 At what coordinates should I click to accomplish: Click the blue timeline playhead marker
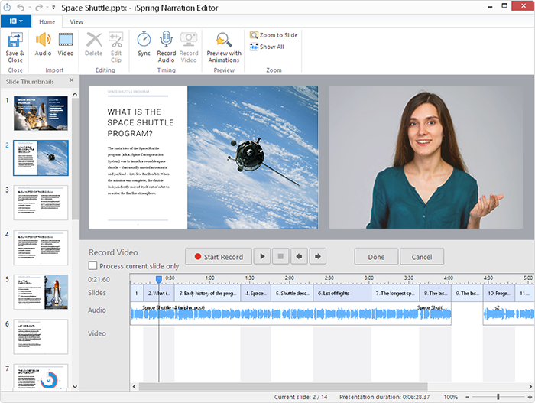159,279
